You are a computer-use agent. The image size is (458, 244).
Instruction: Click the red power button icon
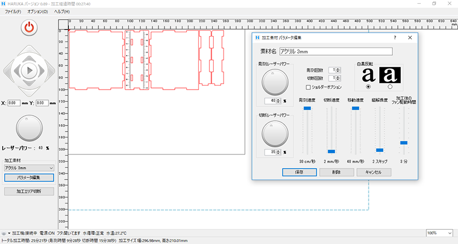coord(29,28)
